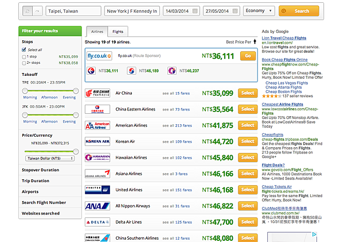Open the Cheapest Airline Flights ad link
The image size is (344, 242).
coord(282,104)
